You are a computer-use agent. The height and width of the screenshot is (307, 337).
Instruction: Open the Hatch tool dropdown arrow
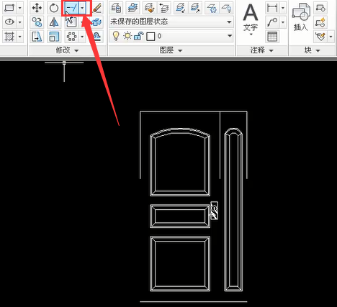[20, 37]
